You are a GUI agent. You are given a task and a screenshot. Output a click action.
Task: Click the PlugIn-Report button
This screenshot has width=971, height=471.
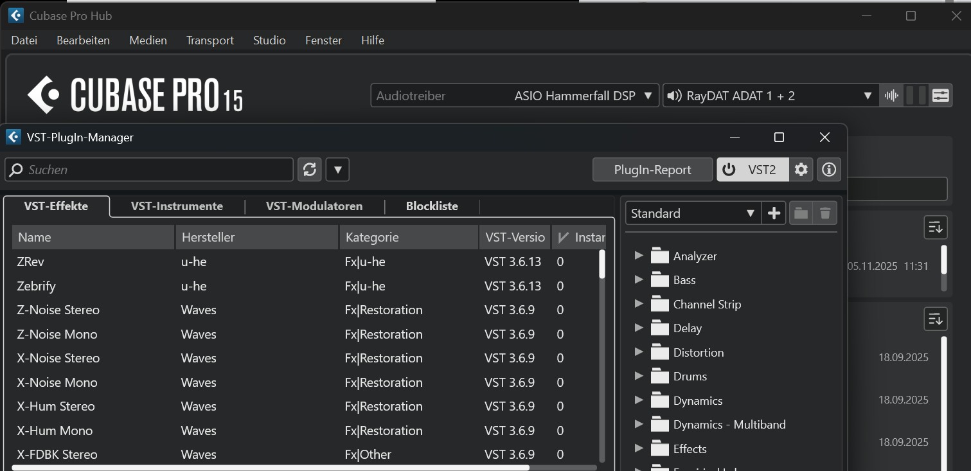pos(652,170)
